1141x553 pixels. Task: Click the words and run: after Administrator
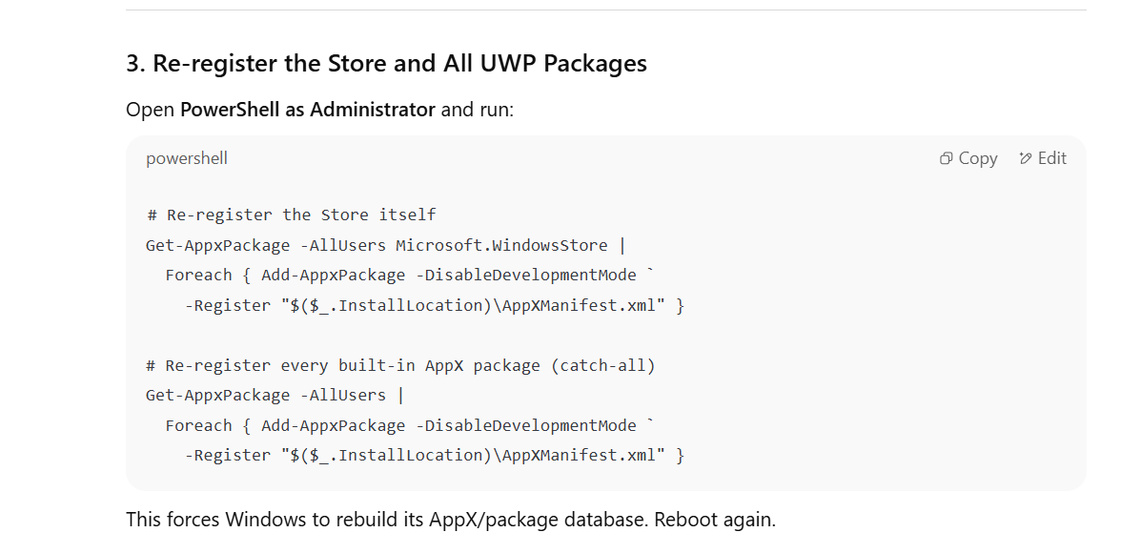[x=478, y=110]
